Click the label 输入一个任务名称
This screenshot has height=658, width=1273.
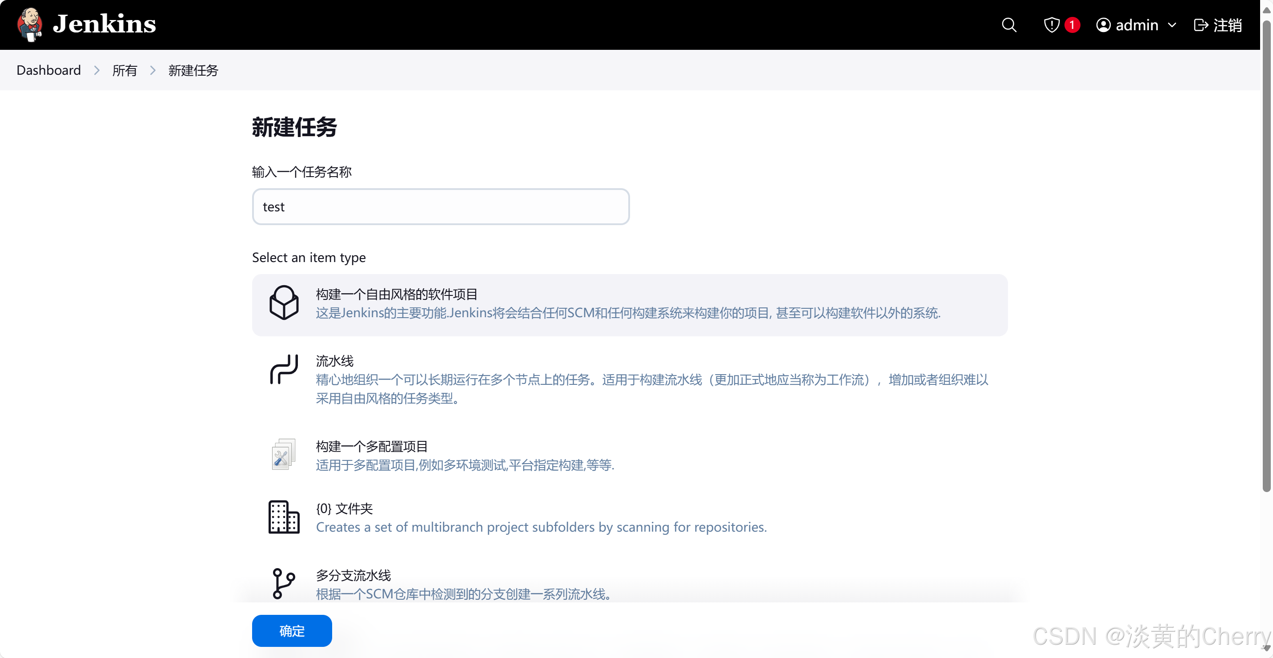[302, 172]
